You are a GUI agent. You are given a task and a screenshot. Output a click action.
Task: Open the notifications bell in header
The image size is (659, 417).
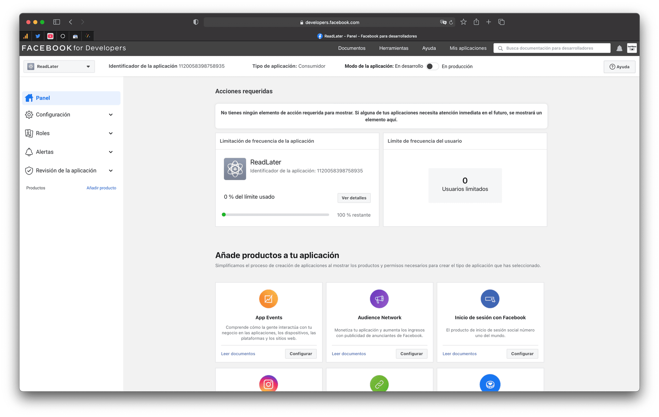point(619,48)
